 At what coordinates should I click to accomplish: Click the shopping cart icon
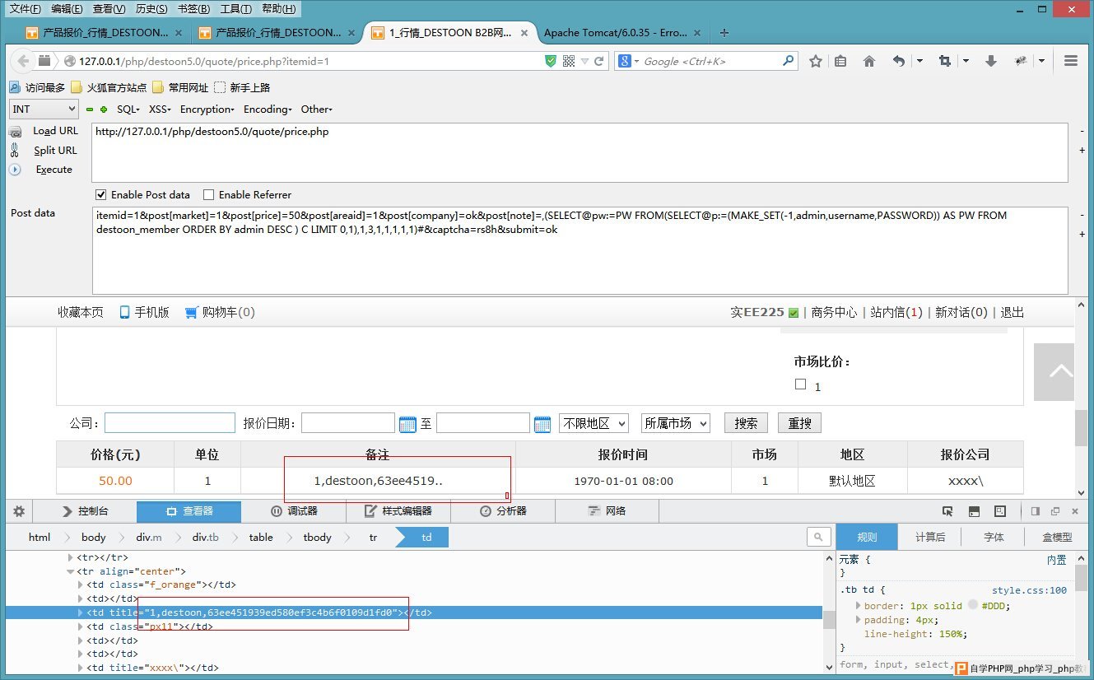pos(192,312)
